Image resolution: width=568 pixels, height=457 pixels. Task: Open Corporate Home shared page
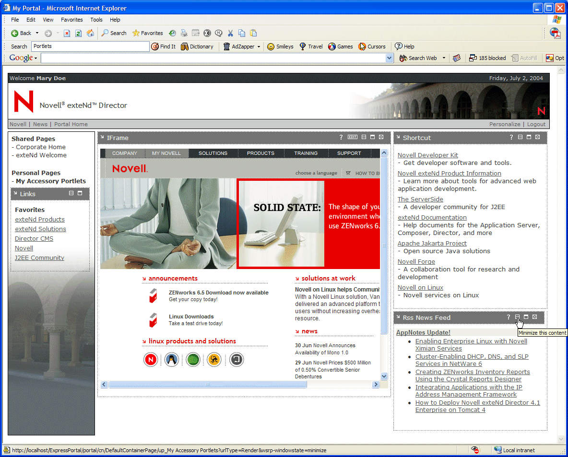(41, 147)
